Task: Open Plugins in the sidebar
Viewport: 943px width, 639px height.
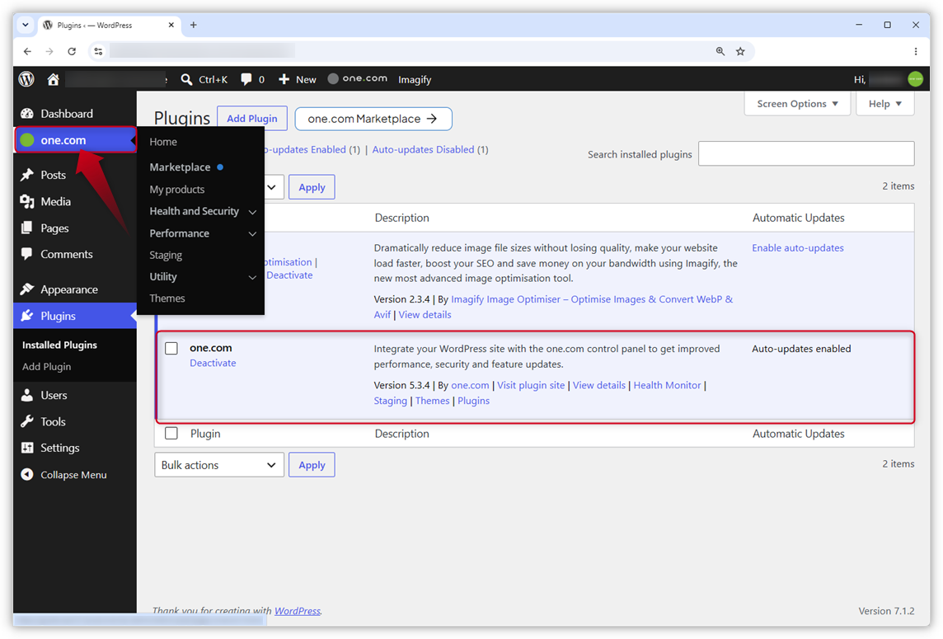Action: pyautogui.click(x=74, y=316)
